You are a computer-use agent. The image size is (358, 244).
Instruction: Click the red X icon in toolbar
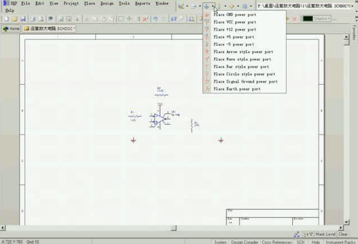point(294,19)
